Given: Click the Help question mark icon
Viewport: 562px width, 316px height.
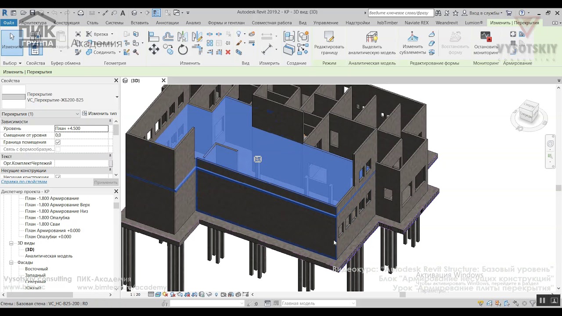Looking at the screenshot, I should tap(522, 13).
